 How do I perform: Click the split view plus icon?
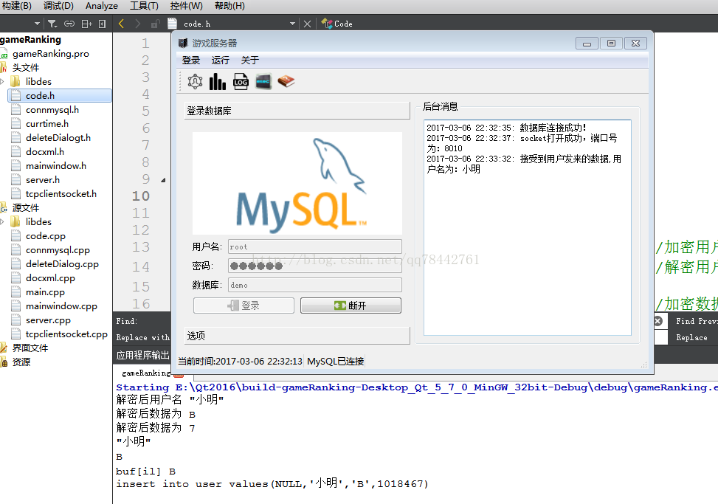tap(86, 24)
